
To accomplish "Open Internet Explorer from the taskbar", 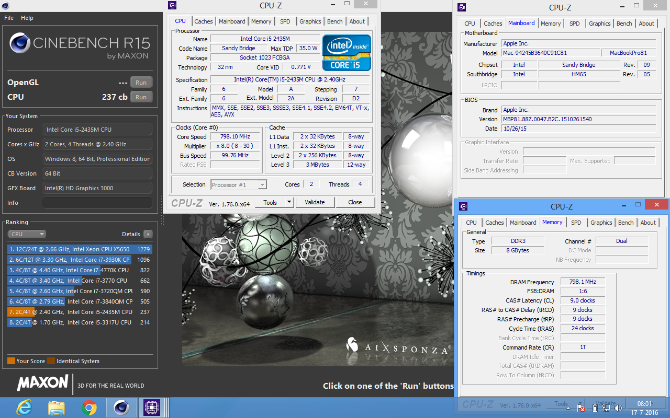I will [x=24, y=407].
